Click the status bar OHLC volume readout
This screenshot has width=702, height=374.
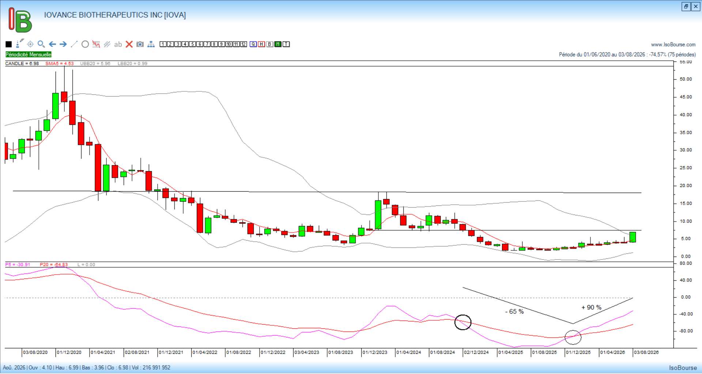tap(87, 367)
